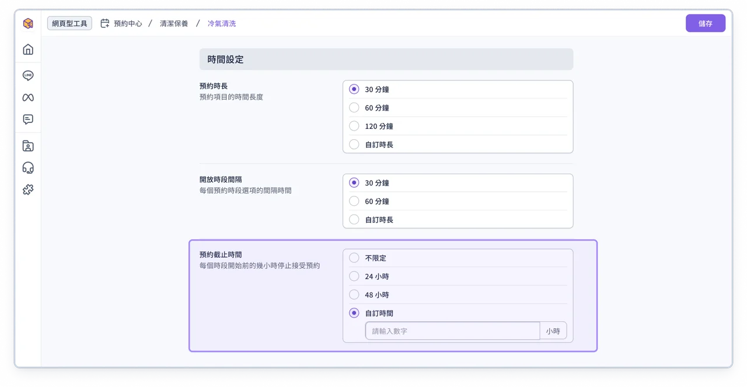The width and height of the screenshot is (747, 387).
Task: Open the puzzle piece extensions icon
Action: coord(28,189)
